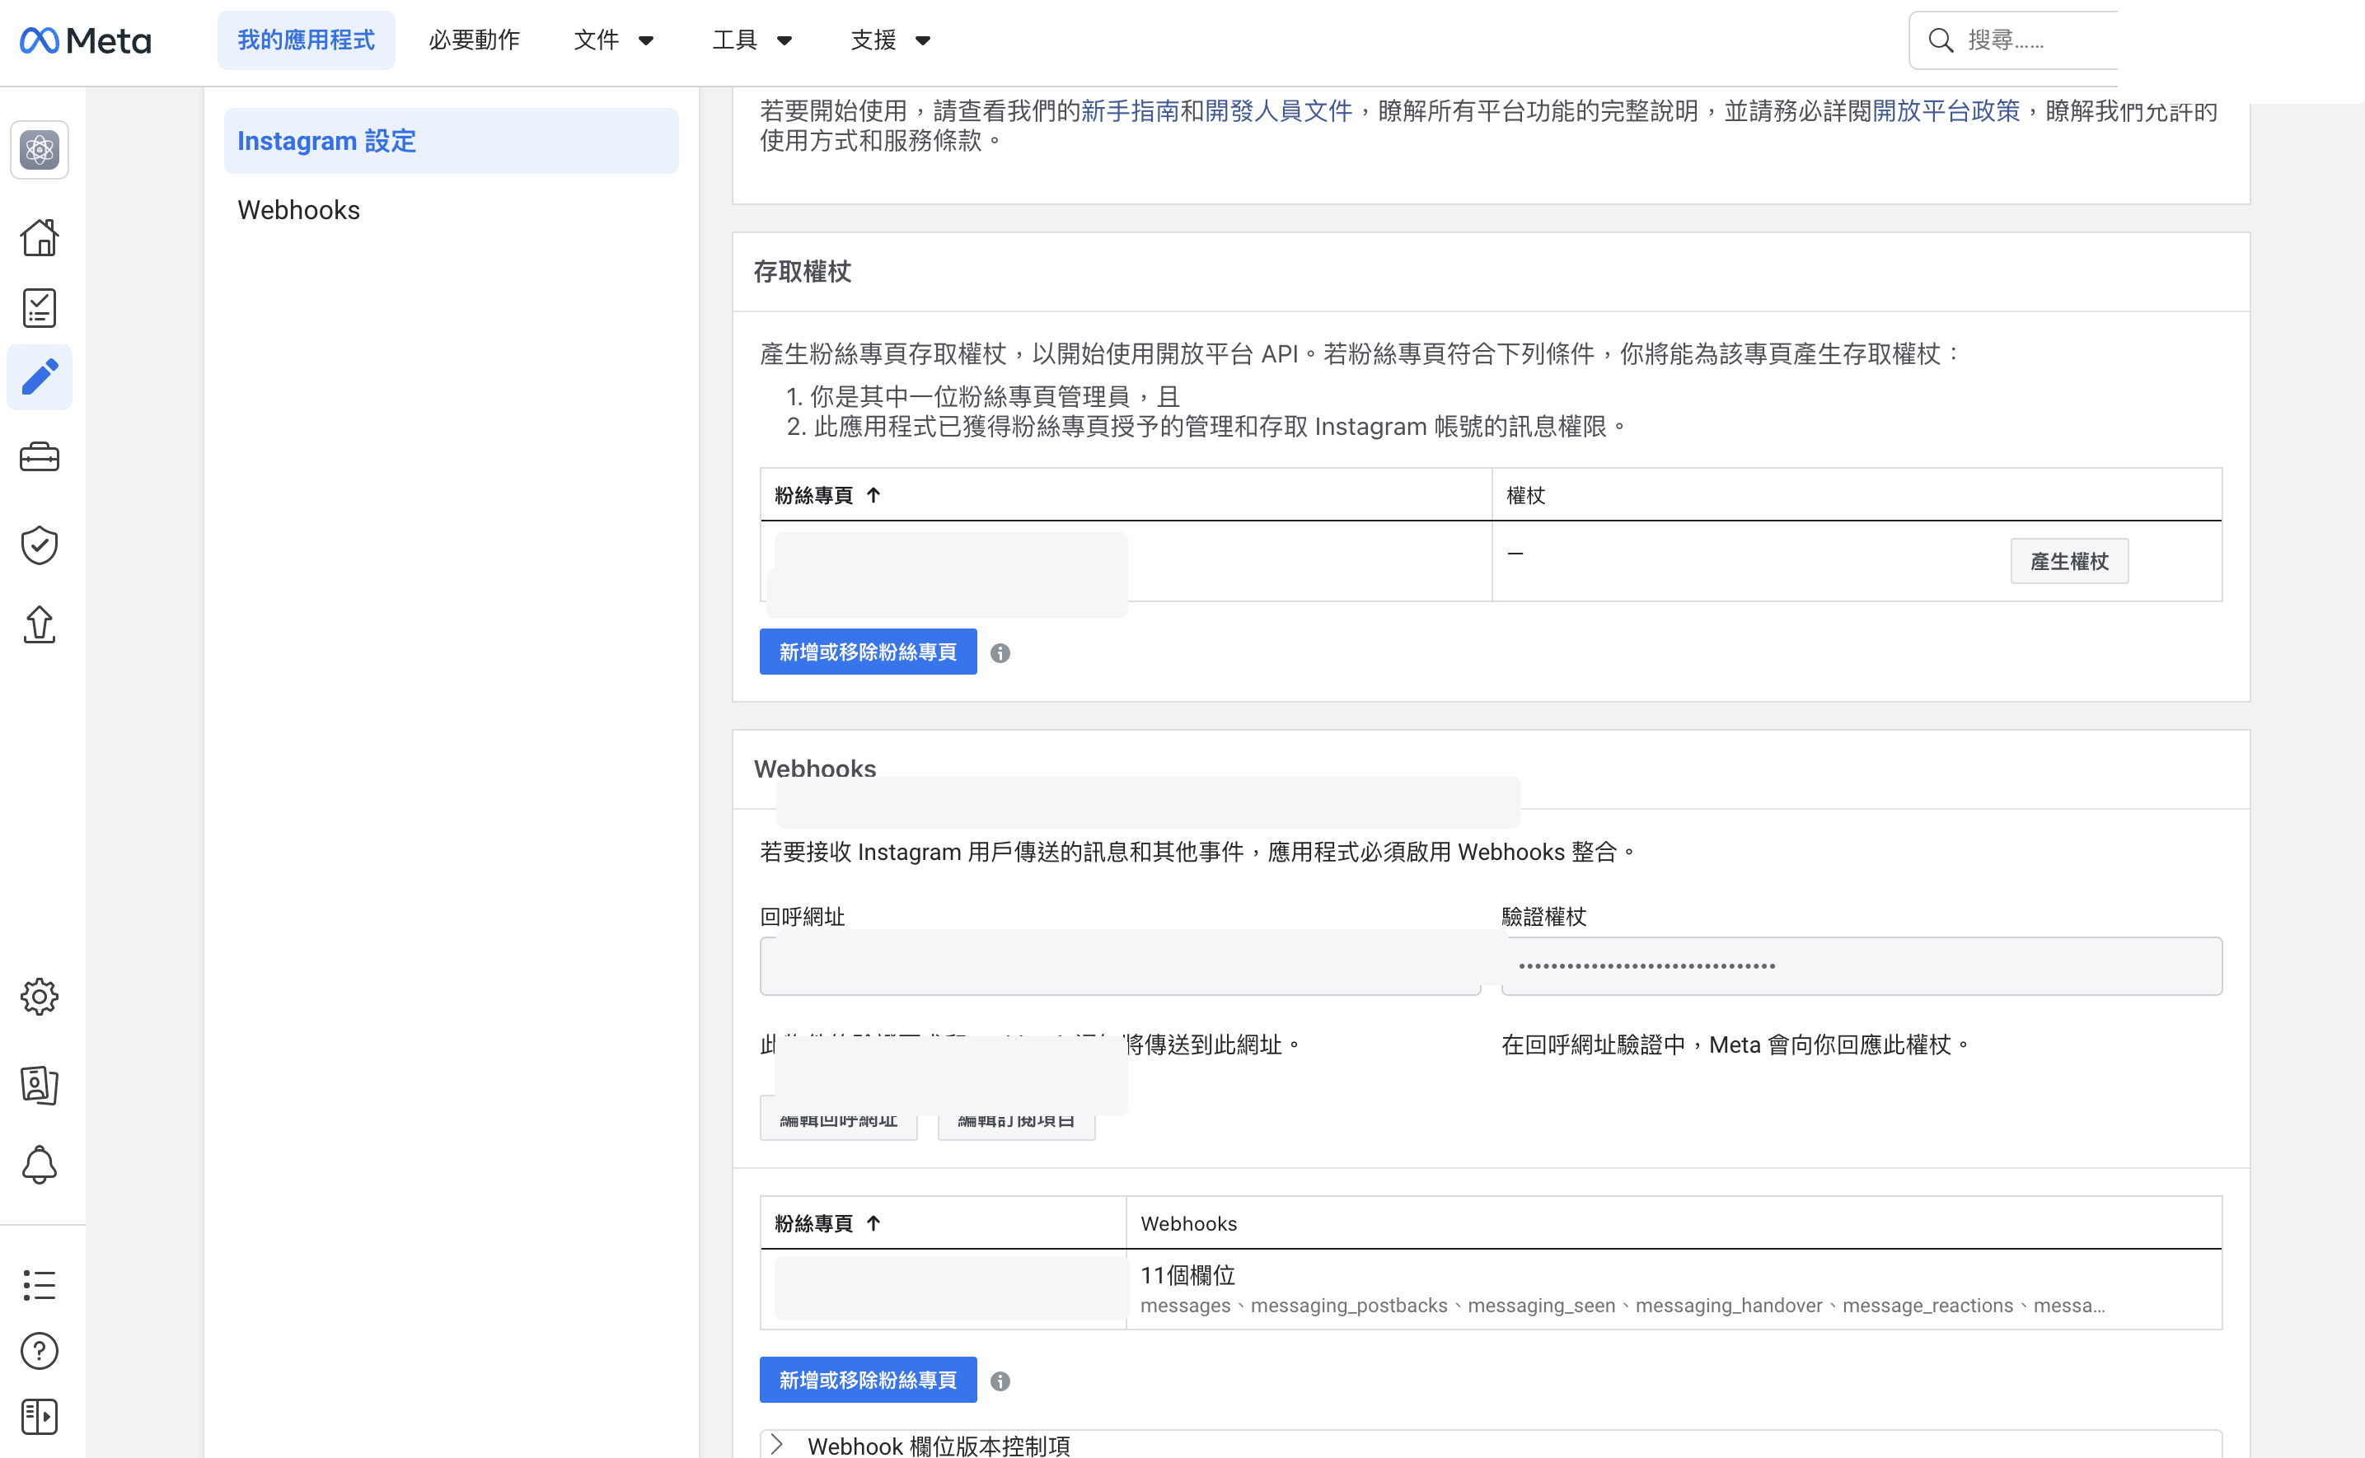Click the 11個欄位 webhooks cell

[1674, 1289]
